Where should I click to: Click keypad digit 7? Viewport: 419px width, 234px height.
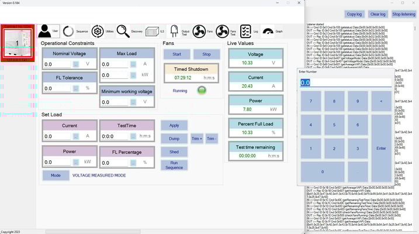point(311,101)
